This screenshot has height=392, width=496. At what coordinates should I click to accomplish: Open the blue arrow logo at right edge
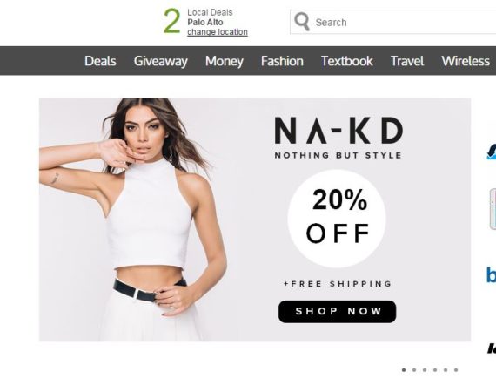click(x=492, y=152)
